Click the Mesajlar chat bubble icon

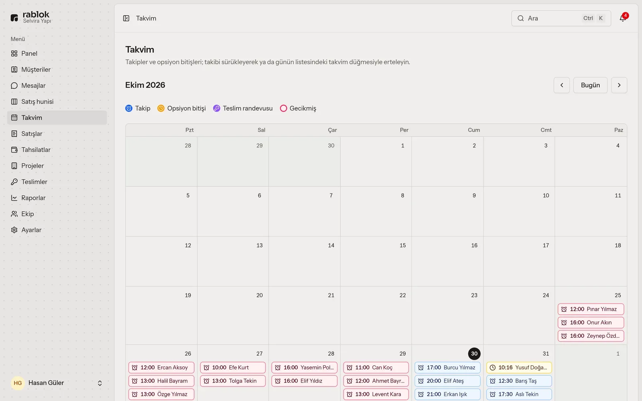(14, 85)
